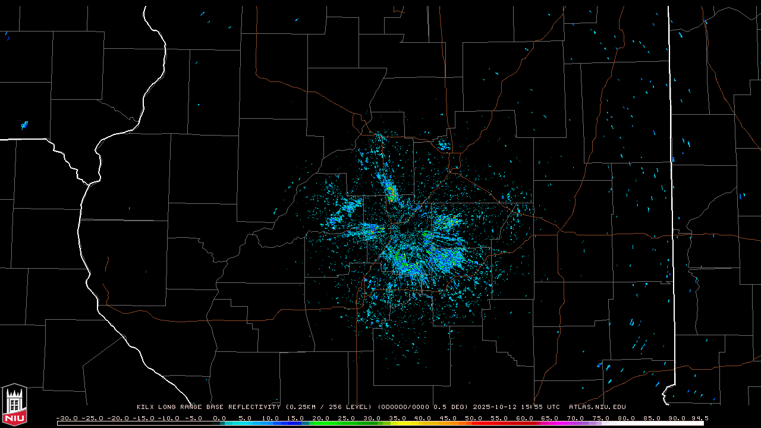Click the -30.0 scale label
This screenshot has width=761, height=428.
(x=67, y=418)
